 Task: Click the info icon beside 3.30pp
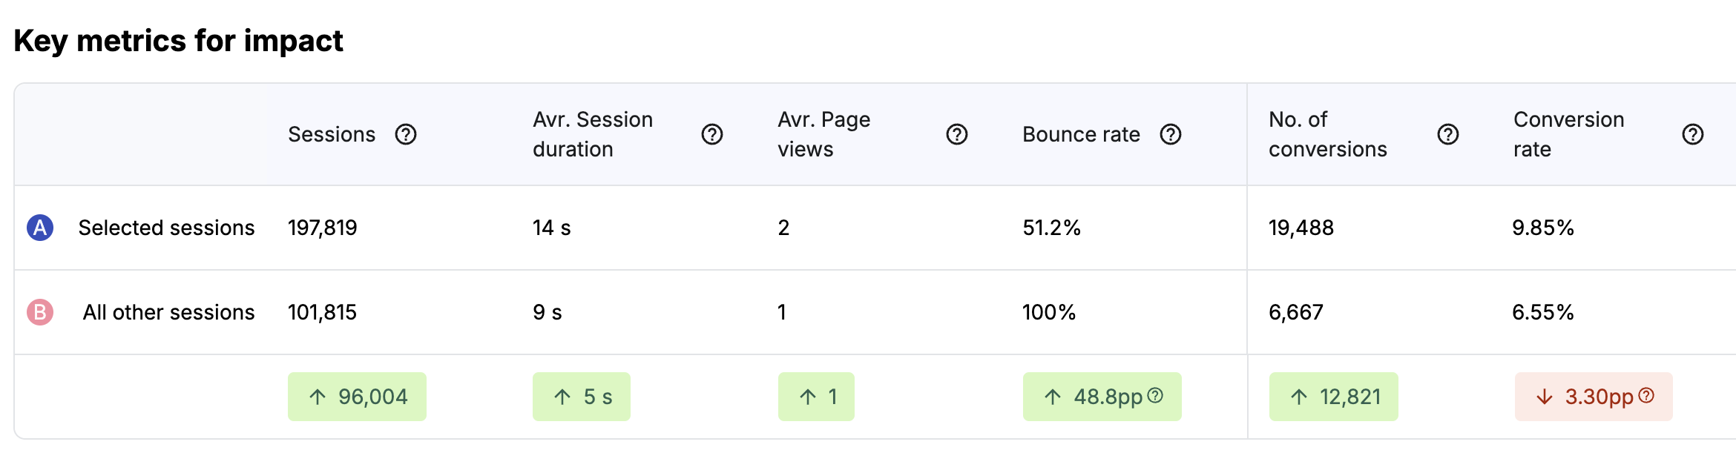point(1646,396)
